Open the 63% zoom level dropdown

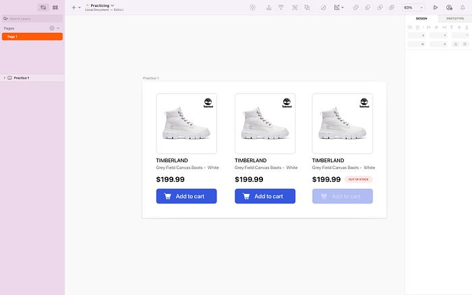click(x=413, y=7)
